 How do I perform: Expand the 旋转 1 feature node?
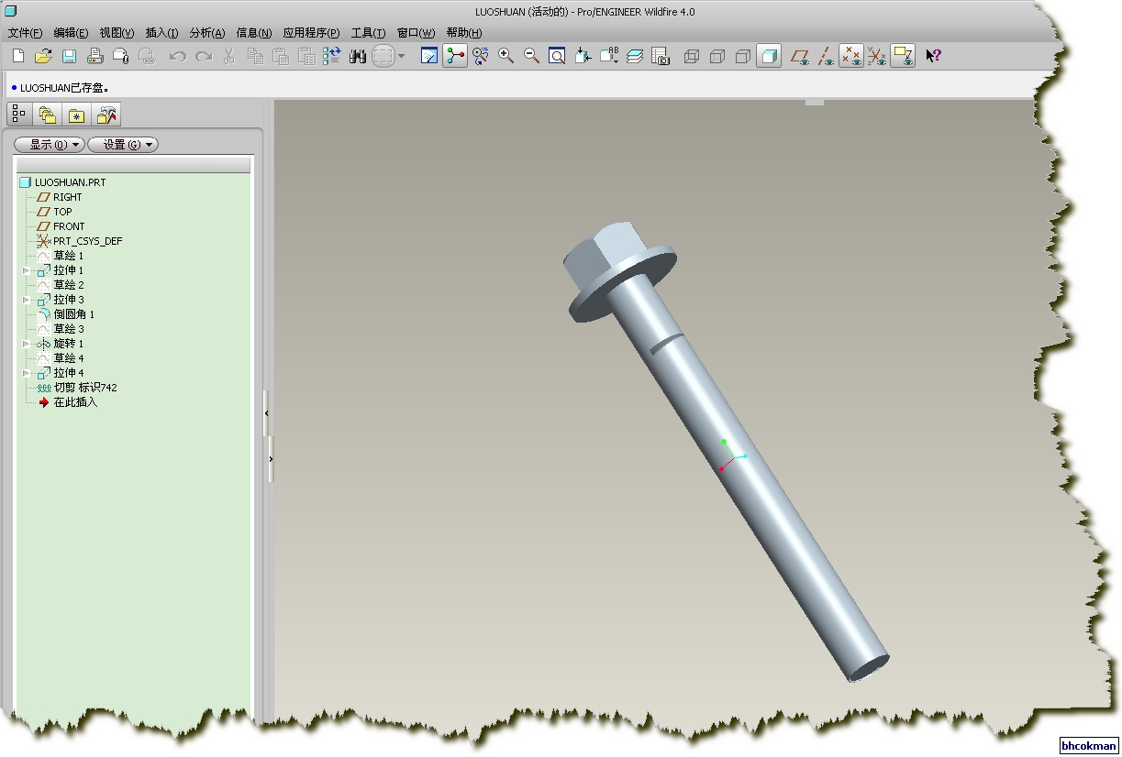[26, 344]
